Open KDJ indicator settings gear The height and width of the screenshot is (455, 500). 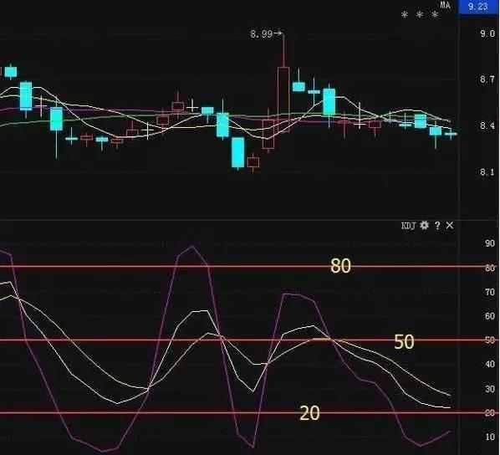tap(425, 226)
